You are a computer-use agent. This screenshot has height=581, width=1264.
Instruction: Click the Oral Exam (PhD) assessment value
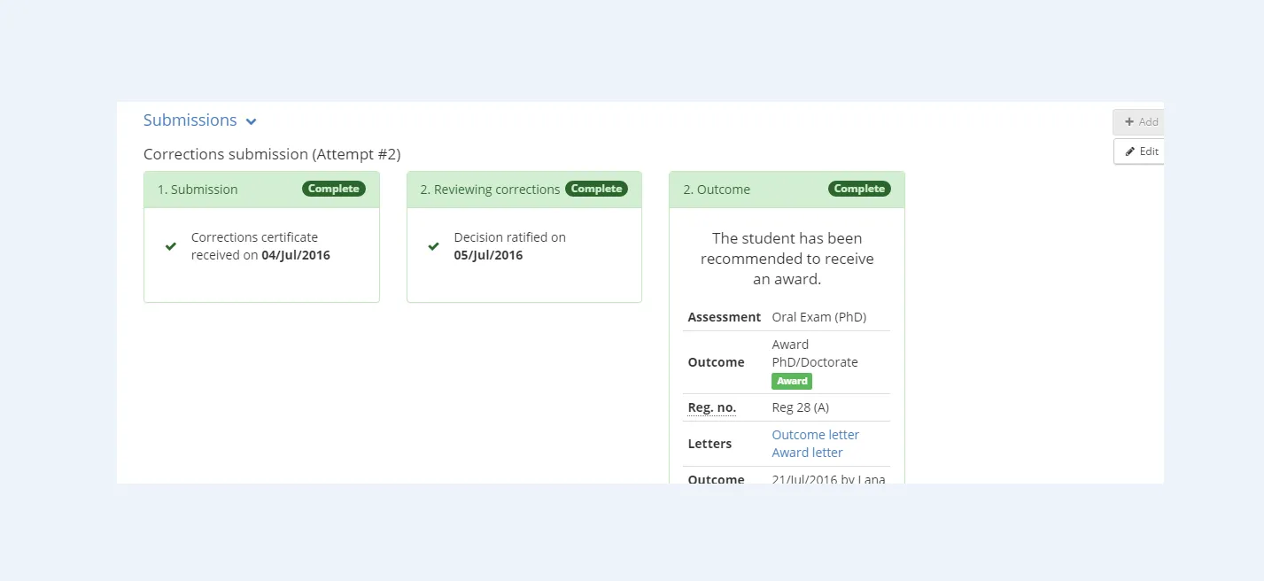tap(818, 317)
